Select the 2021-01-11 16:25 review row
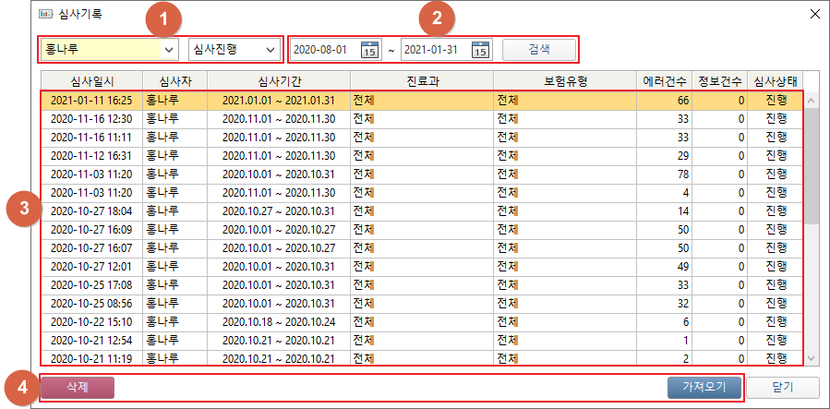The width and height of the screenshot is (830, 409). click(277, 100)
